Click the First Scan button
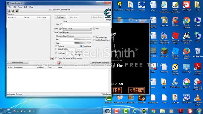This screenshot has width=203, height=114. [60, 17]
